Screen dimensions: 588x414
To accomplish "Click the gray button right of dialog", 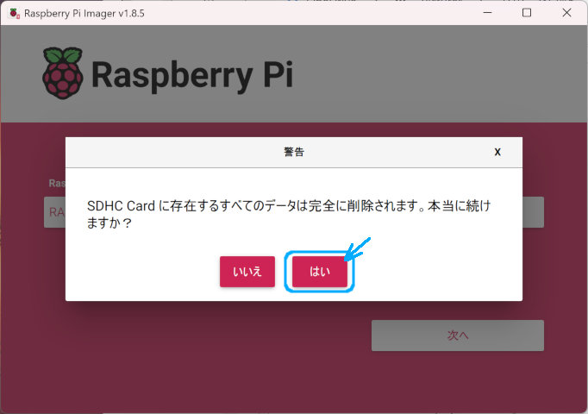I will click(x=533, y=212).
